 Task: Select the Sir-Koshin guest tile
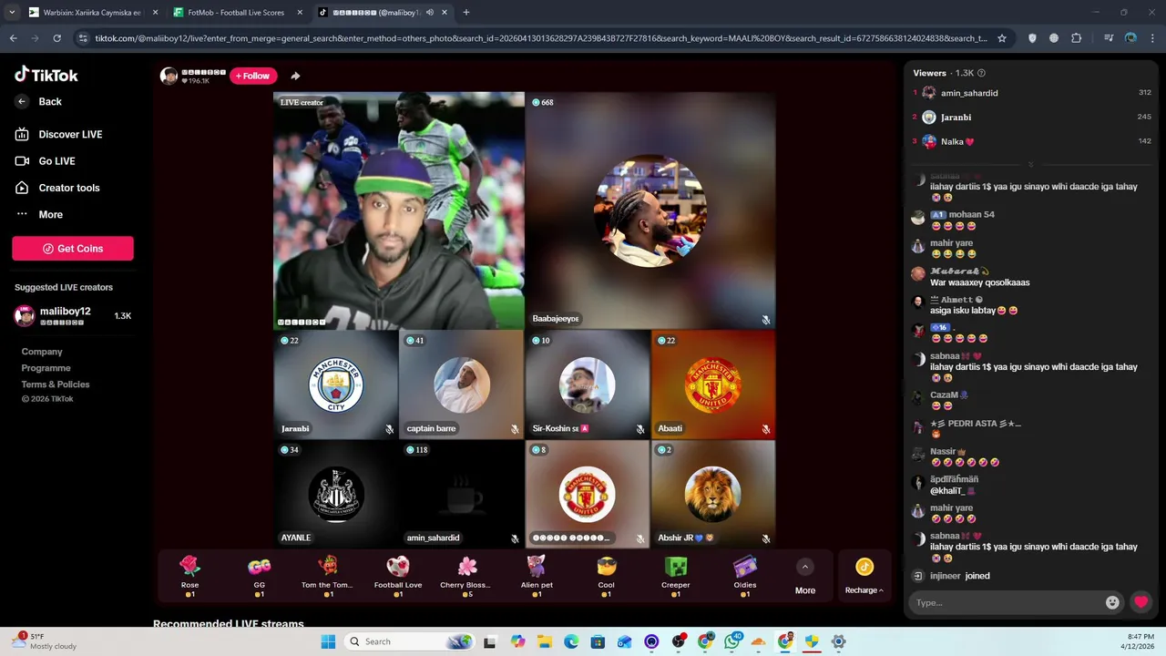click(x=588, y=384)
